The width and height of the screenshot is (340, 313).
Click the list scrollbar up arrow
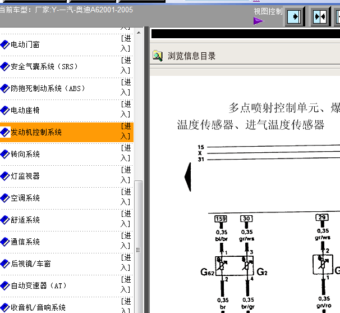[139, 33]
